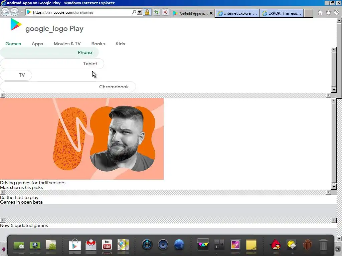This screenshot has width=342, height=256.
Task: Click the window icon right of the dock
Action: (x=338, y=249)
